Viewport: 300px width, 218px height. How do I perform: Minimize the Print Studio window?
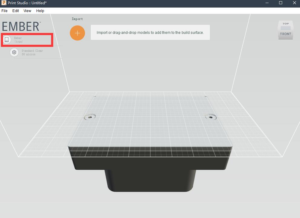tap(267, 3)
